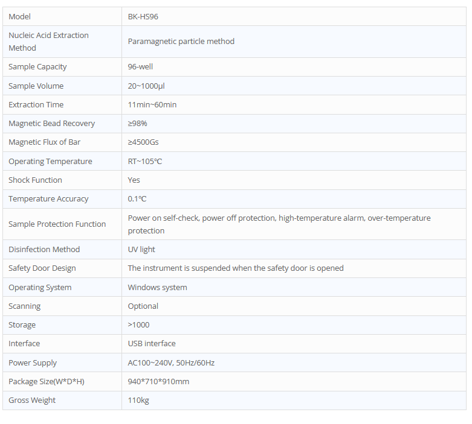Viewport: 472px width, 424px height.
Task: Click the AC100~240V power supply value
Action: pos(171,363)
